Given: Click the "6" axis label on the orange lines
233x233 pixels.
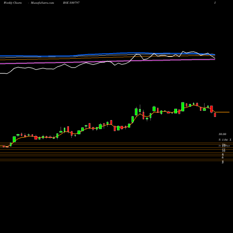Looking at the screenshot, I should point(223,158).
